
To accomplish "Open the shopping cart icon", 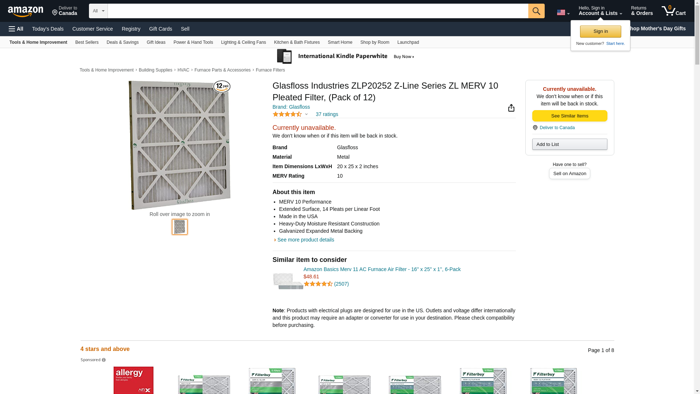I will (673, 11).
